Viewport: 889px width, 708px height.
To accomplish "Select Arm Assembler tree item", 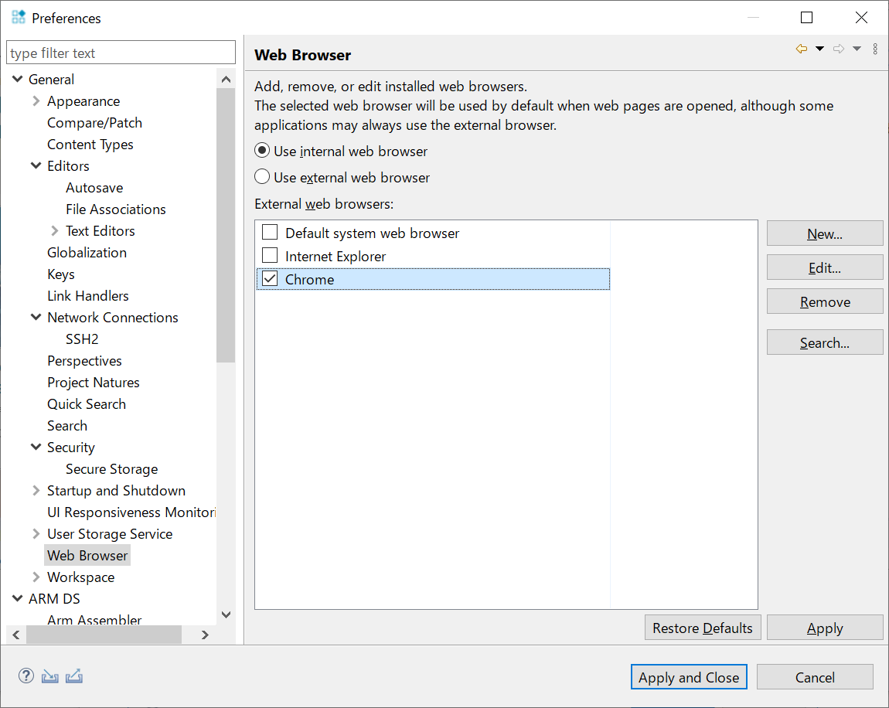I will pos(94,619).
